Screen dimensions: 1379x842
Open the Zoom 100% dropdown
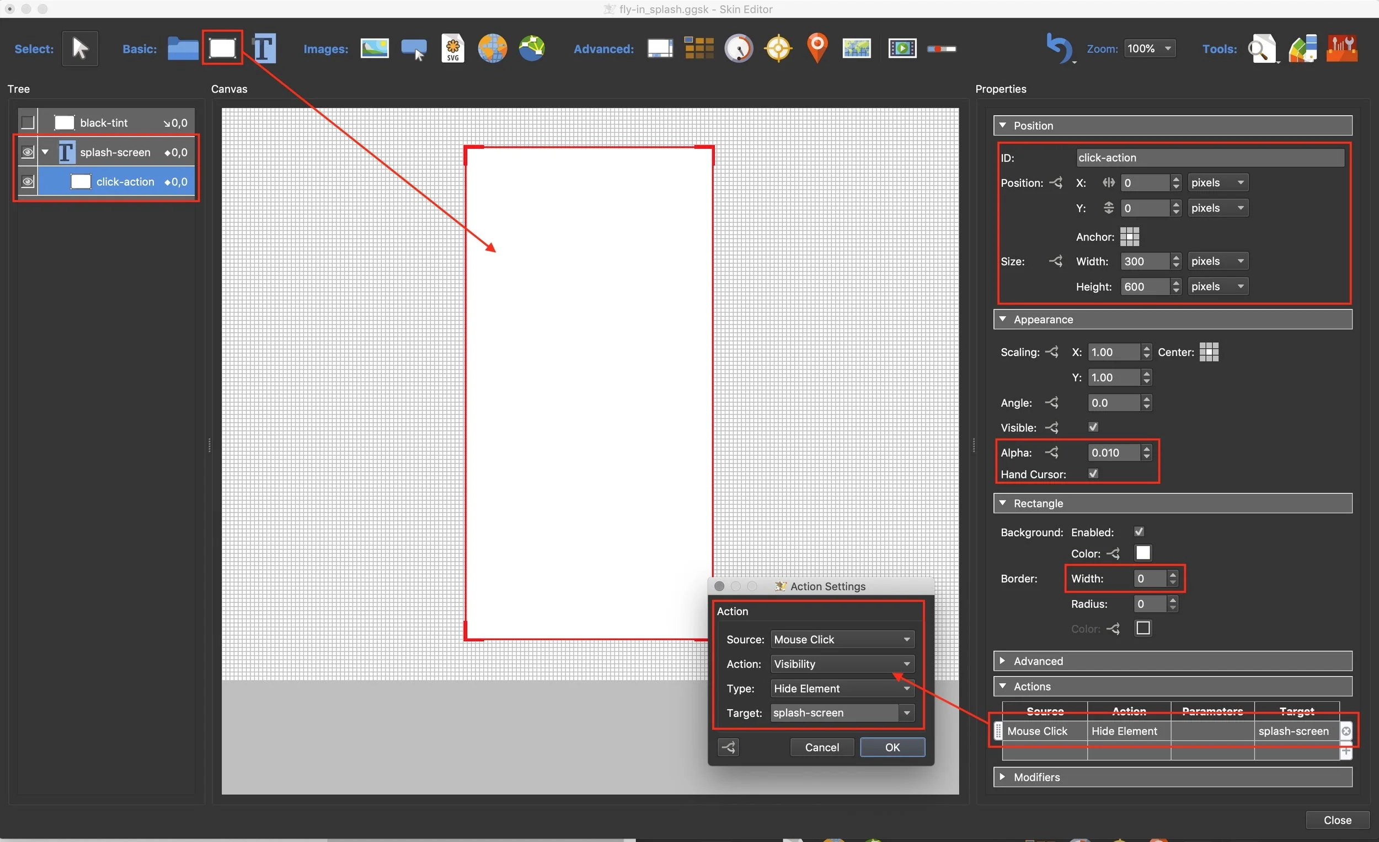[x=1150, y=48]
